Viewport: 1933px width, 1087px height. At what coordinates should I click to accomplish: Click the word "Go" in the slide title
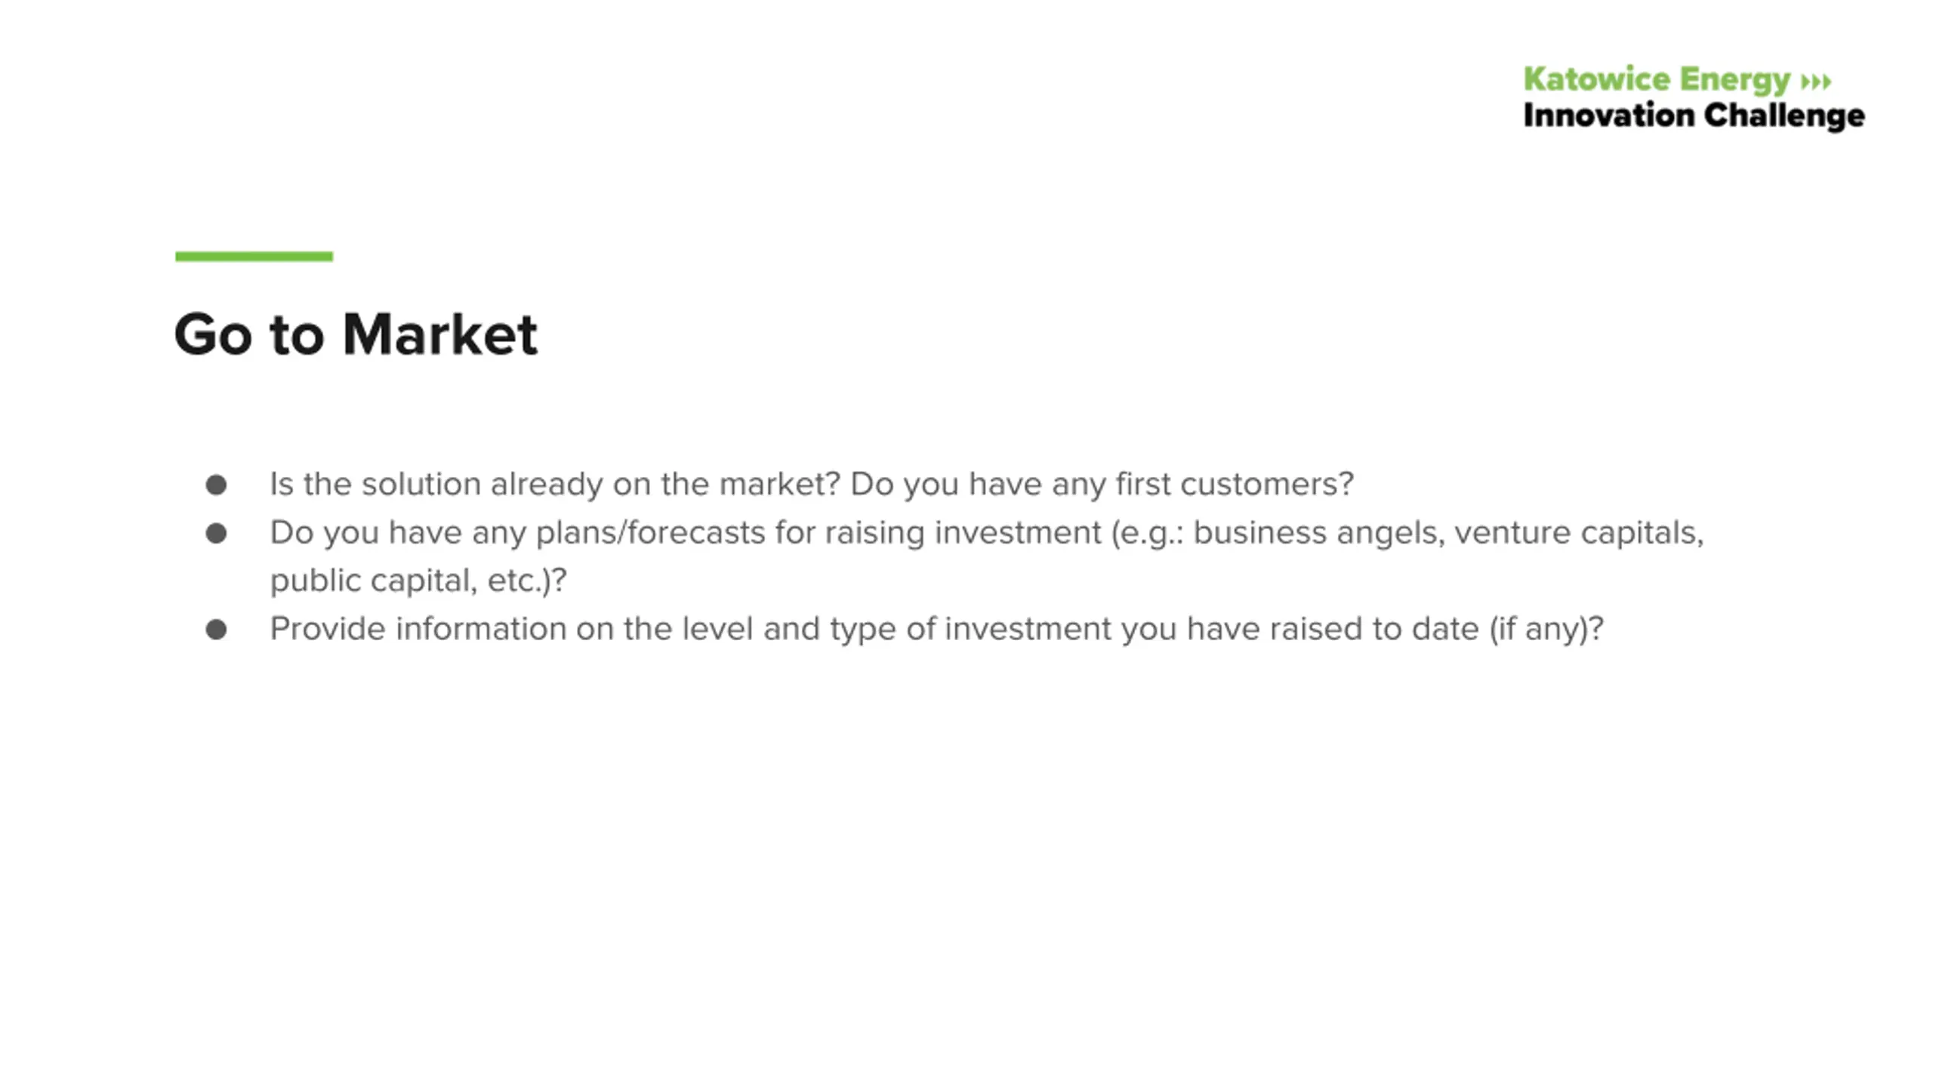pos(213,334)
